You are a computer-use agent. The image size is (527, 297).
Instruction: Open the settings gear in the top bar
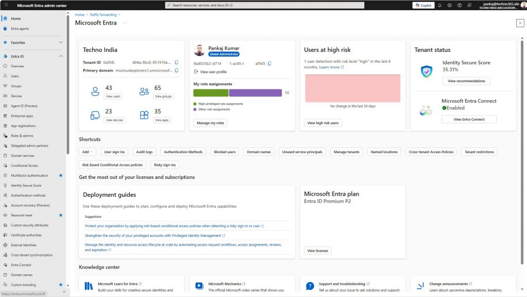tap(450, 5)
